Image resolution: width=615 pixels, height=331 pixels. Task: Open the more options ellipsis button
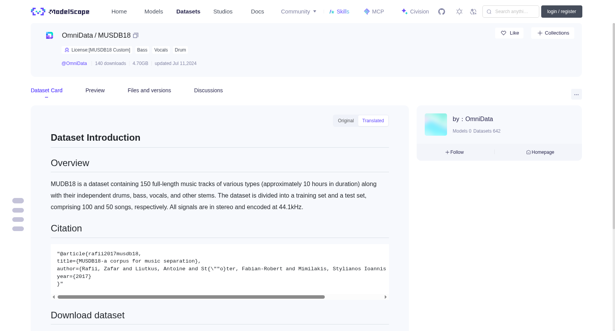click(x=576, y=94)
